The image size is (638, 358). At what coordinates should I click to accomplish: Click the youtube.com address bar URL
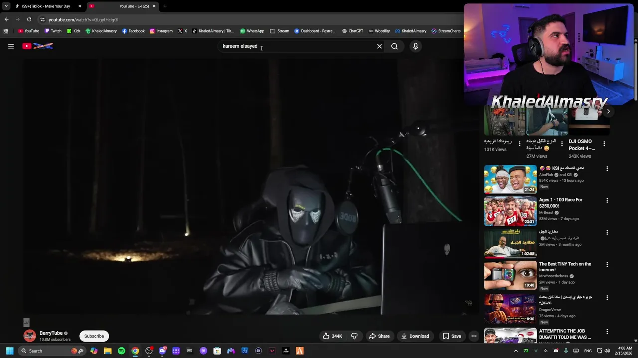click(x=83, y=20)
